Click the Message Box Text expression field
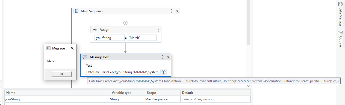 click(x=123, y=72)
